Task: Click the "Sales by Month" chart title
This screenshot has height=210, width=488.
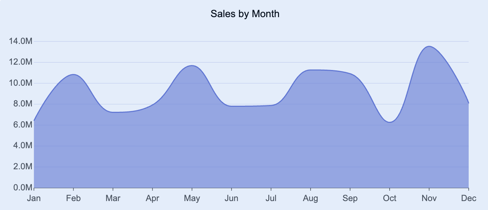Action: click(245, 14)
